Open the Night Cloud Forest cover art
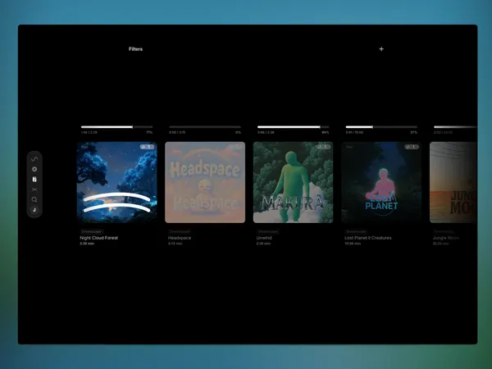 tap(116, 182)
